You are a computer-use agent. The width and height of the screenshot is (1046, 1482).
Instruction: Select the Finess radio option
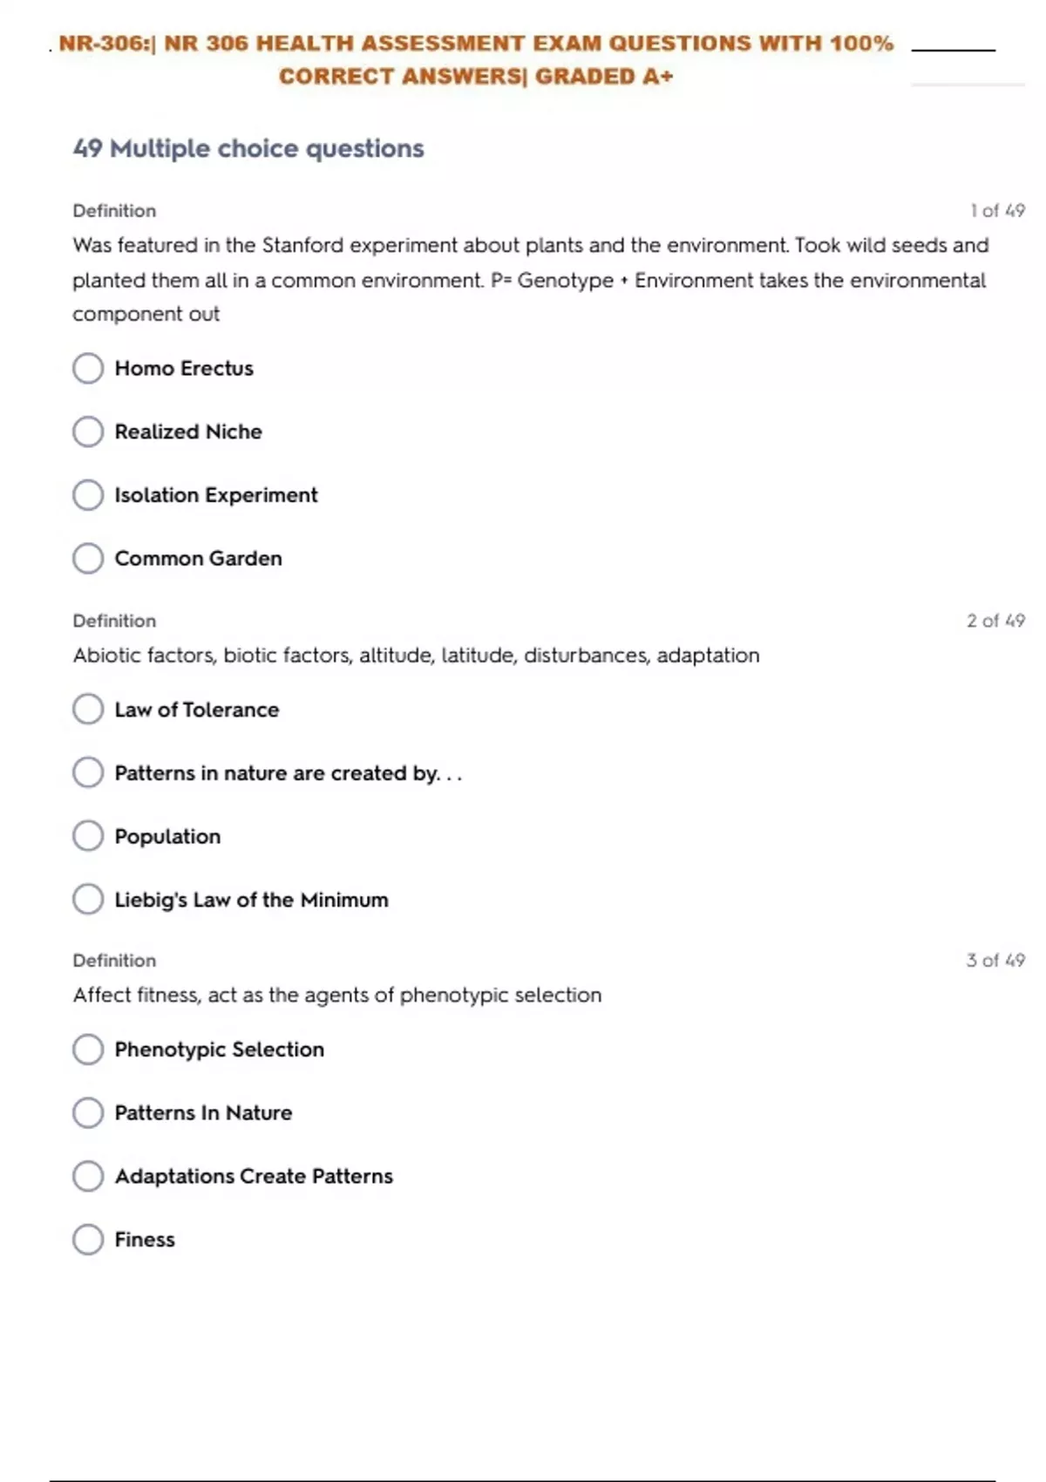(88, 1239)
